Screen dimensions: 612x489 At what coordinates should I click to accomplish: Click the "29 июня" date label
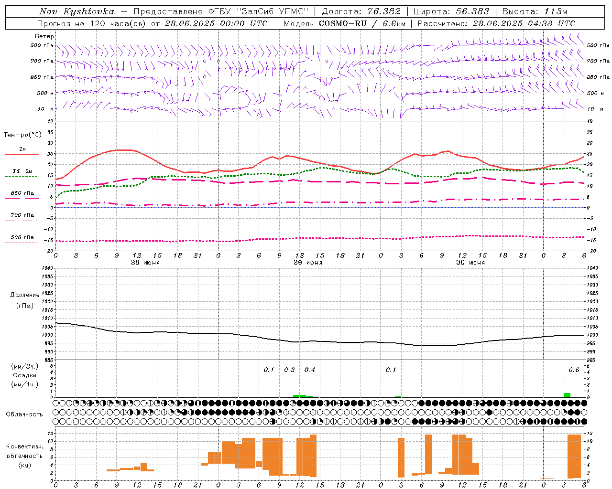(x=308, y=263)
